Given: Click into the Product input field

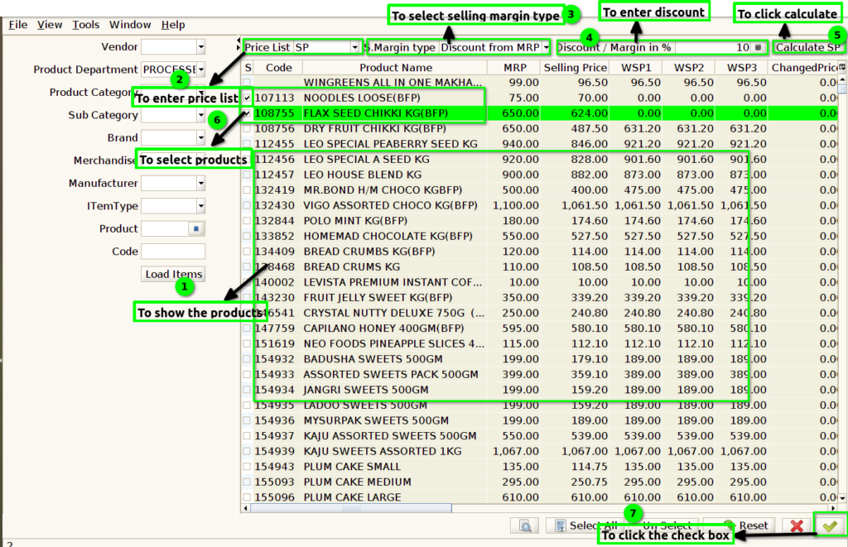Looking at the screenshot, I should [x=165, y=228].
